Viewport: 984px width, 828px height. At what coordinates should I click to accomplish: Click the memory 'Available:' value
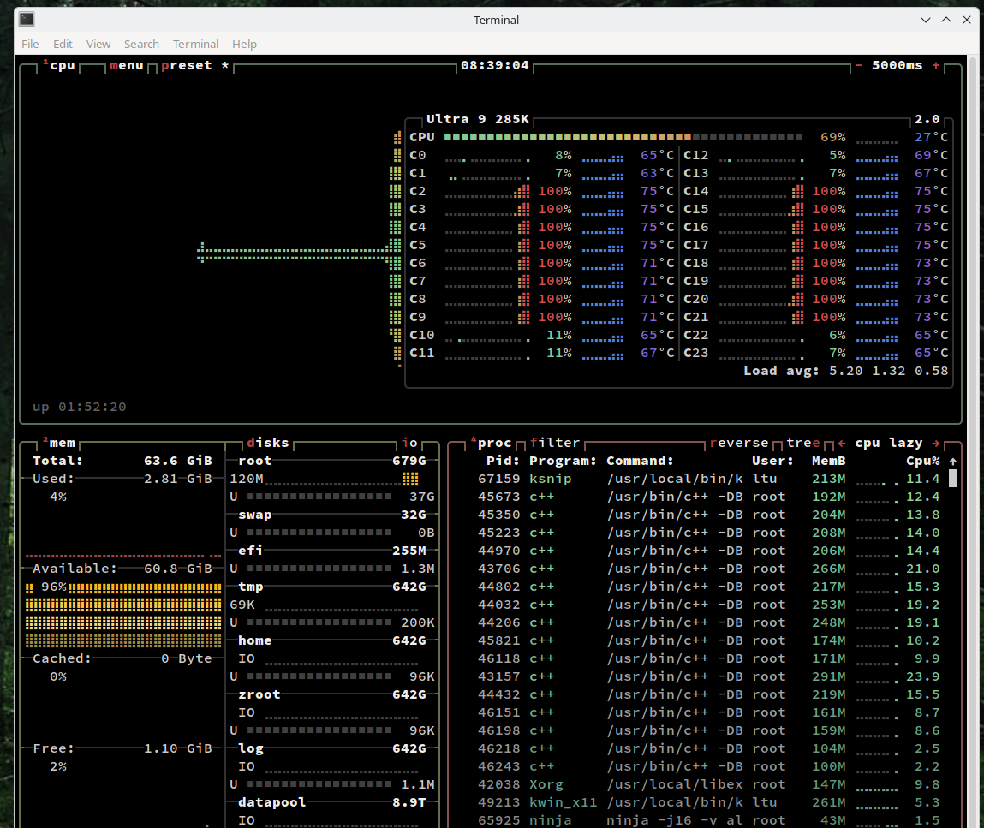177,569
